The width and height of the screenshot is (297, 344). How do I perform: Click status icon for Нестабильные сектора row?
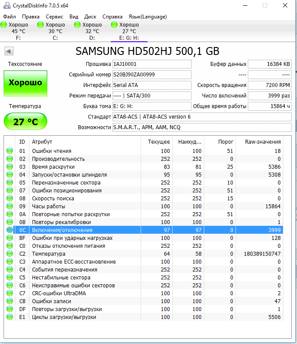coord(10,277)
